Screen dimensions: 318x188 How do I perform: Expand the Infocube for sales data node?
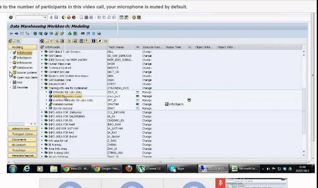click(x=46, y=92)
